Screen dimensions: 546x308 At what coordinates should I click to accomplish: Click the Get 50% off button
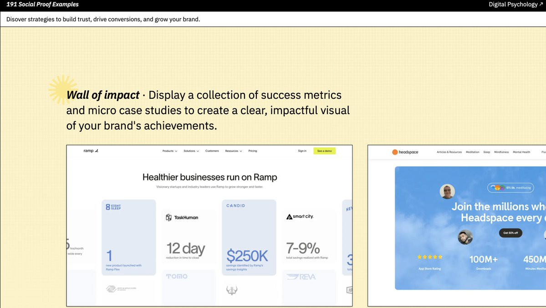point(510,233)
